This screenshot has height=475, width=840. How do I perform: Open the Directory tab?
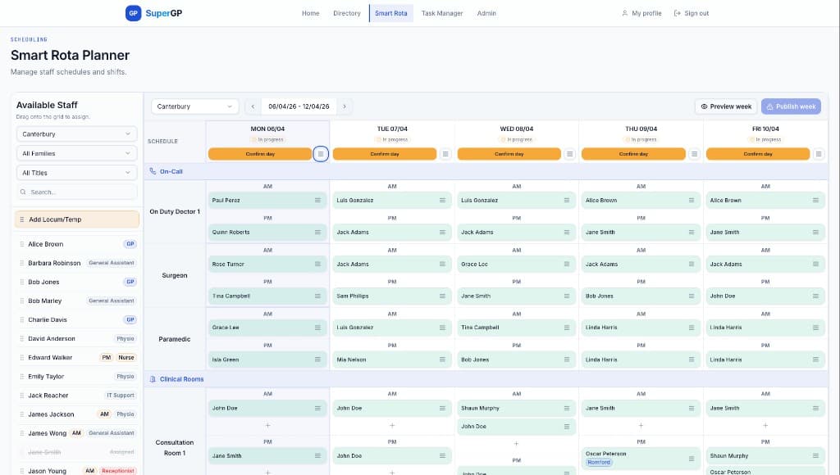[x=347, y=13]
